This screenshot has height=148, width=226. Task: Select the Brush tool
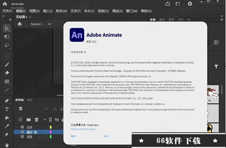[7, 64]
